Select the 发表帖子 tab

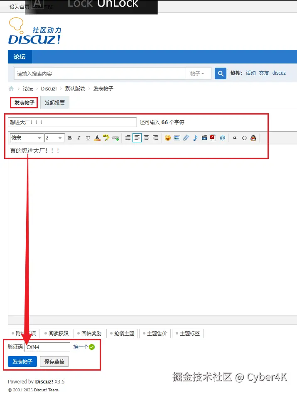[24, 103]
